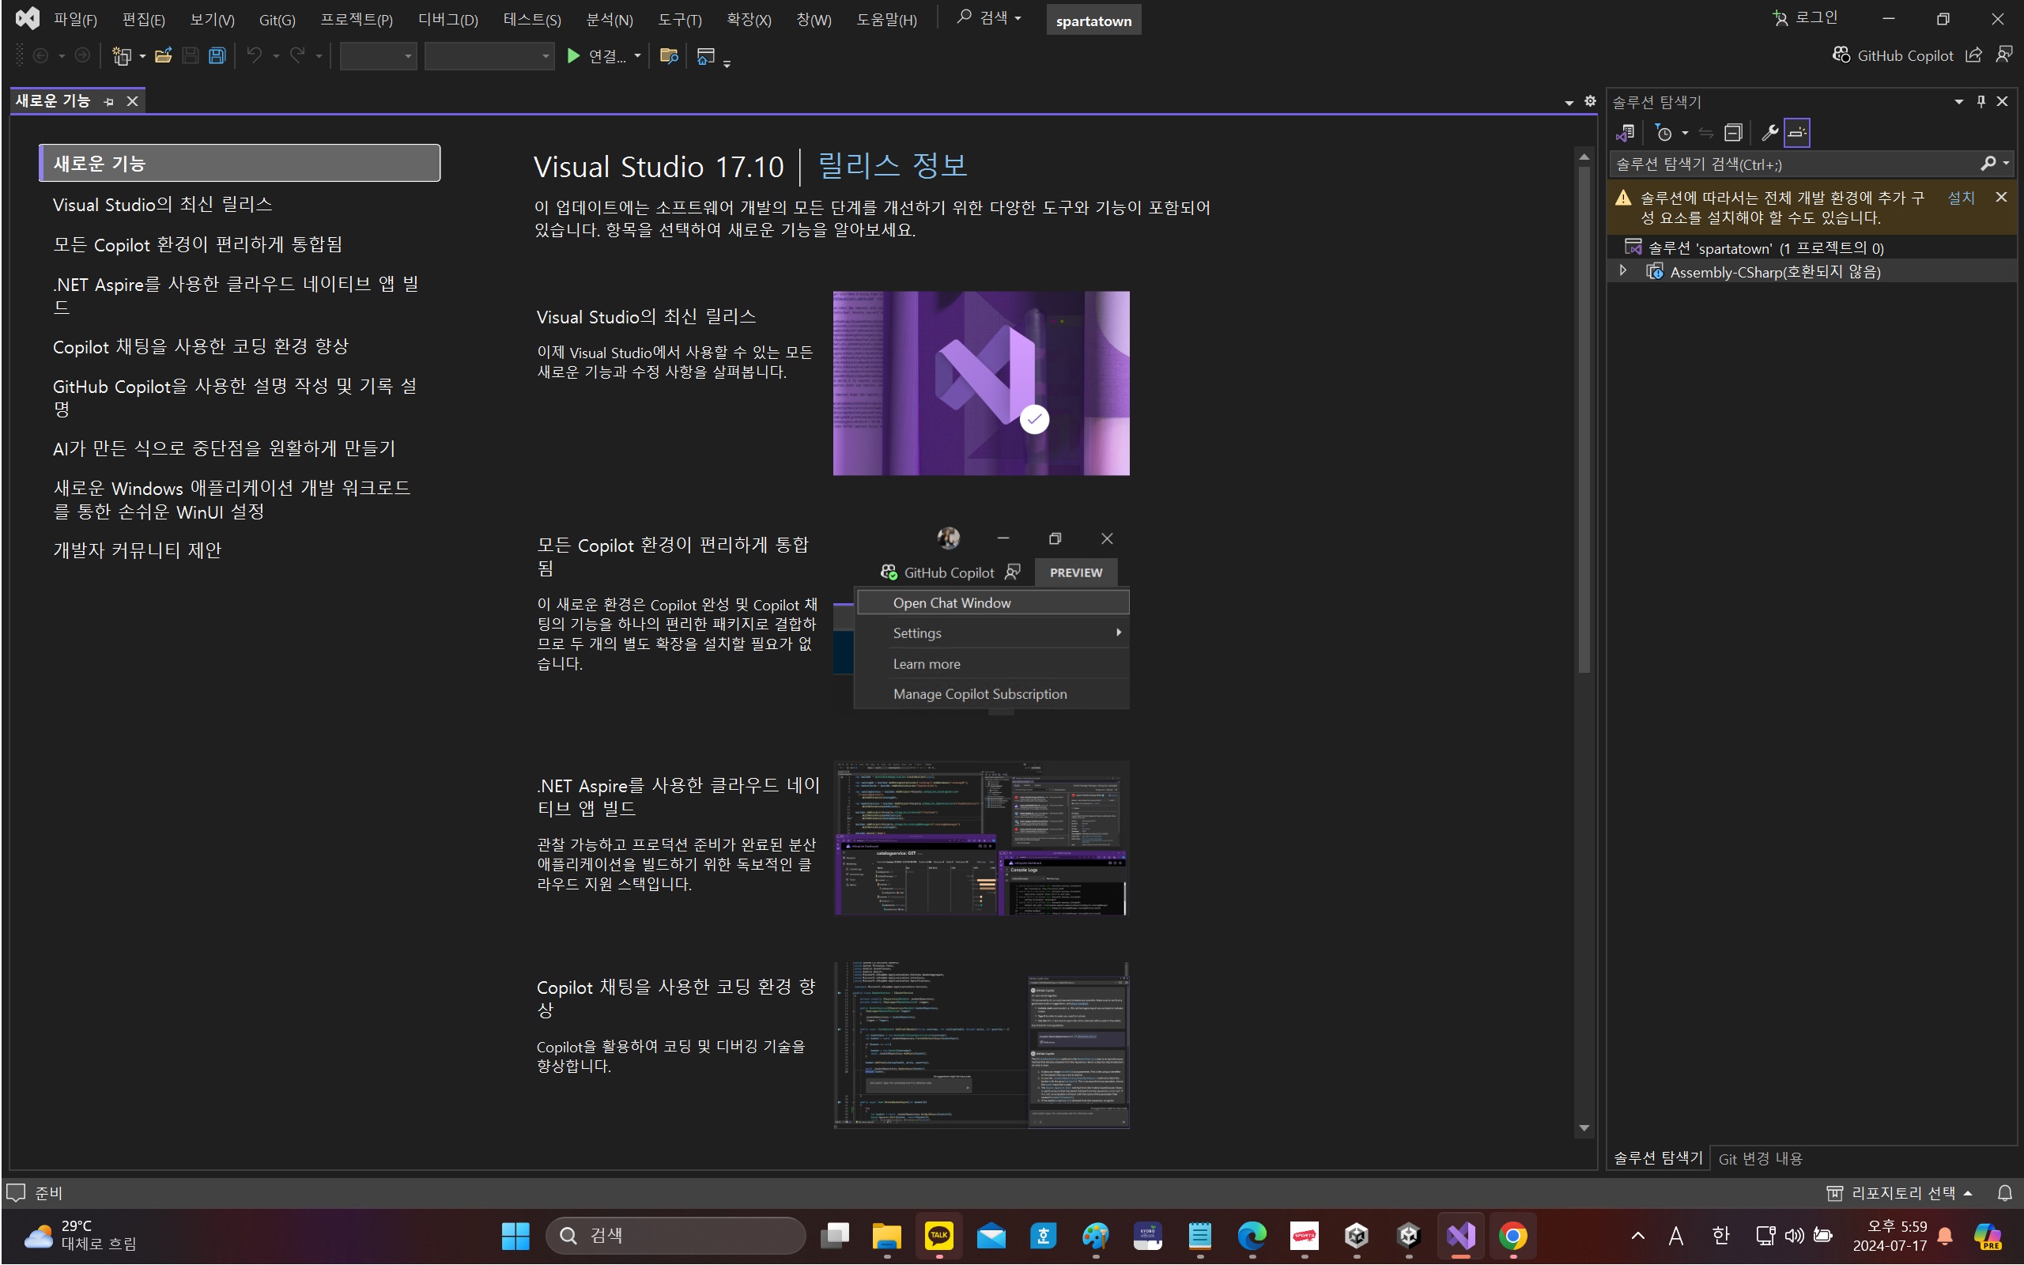Viewport: 2024px width, 1265px height.
Task: Click the Undo arrow icon
Action: (255, 56)
